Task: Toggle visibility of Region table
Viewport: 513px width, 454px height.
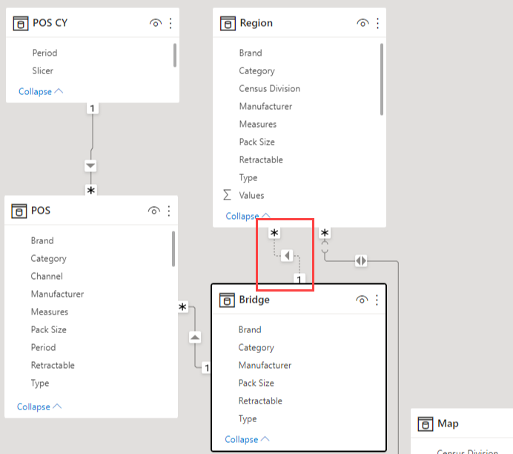Action: pos(363,23)
